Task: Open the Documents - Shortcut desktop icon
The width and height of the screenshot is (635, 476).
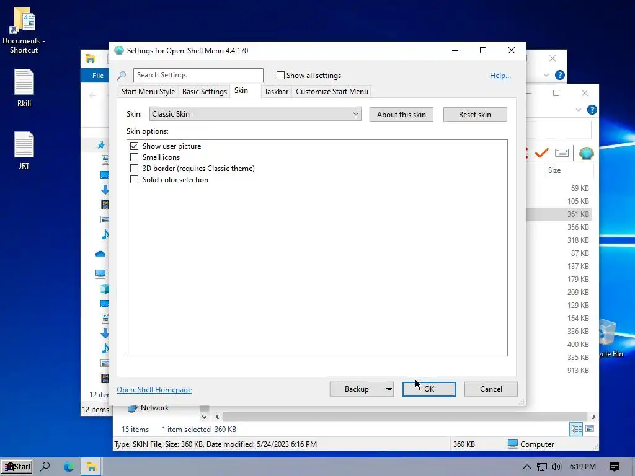Action: 24,30
